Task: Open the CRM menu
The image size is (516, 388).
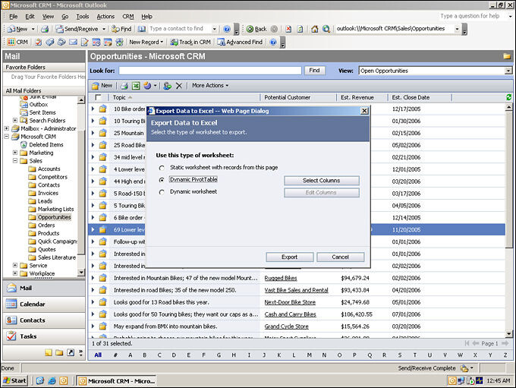Action: tap(128, 17)
